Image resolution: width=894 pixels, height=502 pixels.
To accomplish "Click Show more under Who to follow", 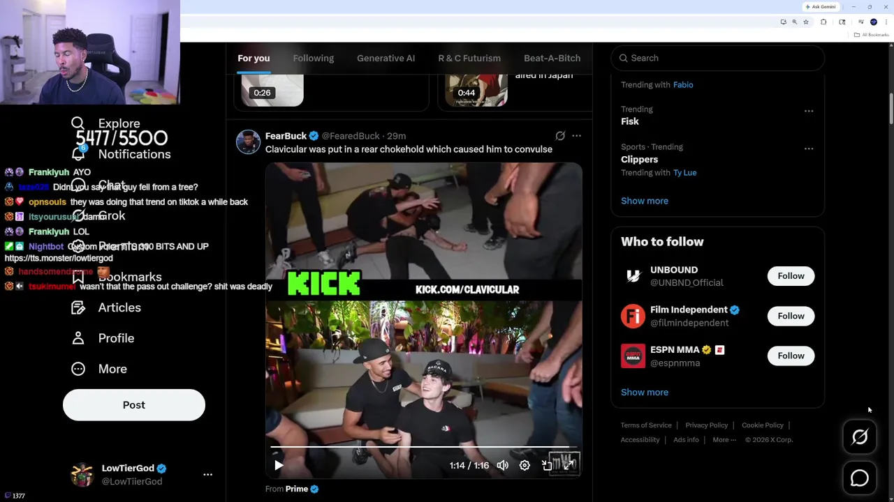I will (645, 392).
